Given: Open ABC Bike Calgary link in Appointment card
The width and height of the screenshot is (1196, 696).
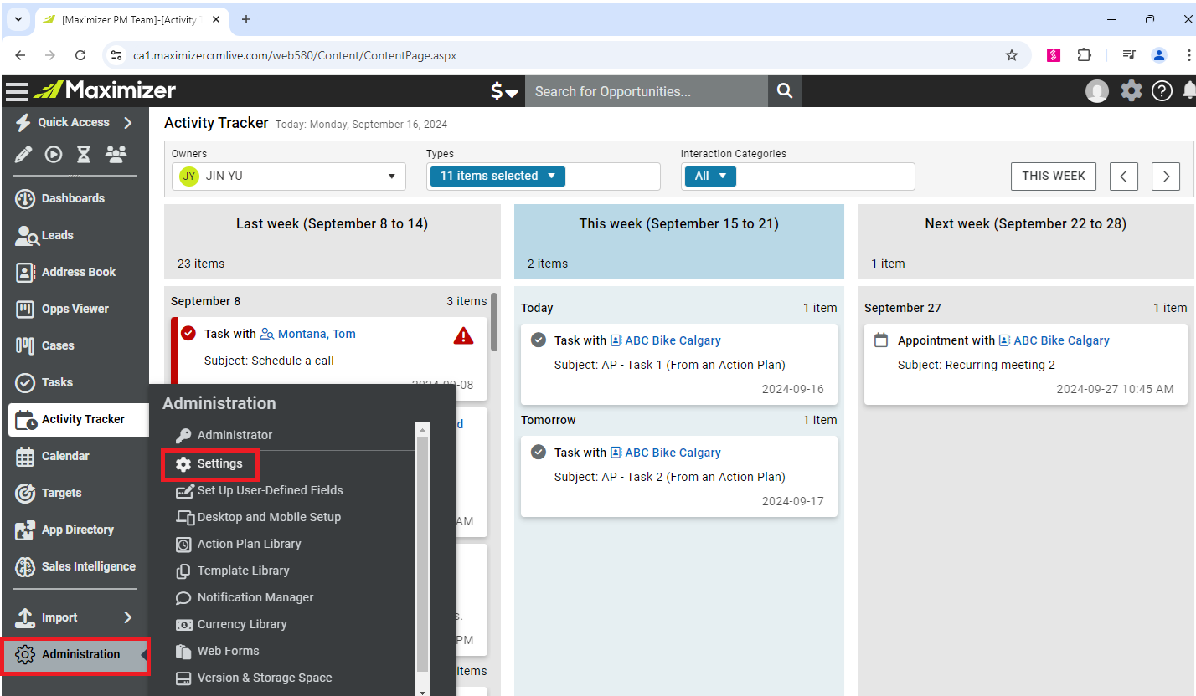Looking at the screenshot, I should point(1061,340).
